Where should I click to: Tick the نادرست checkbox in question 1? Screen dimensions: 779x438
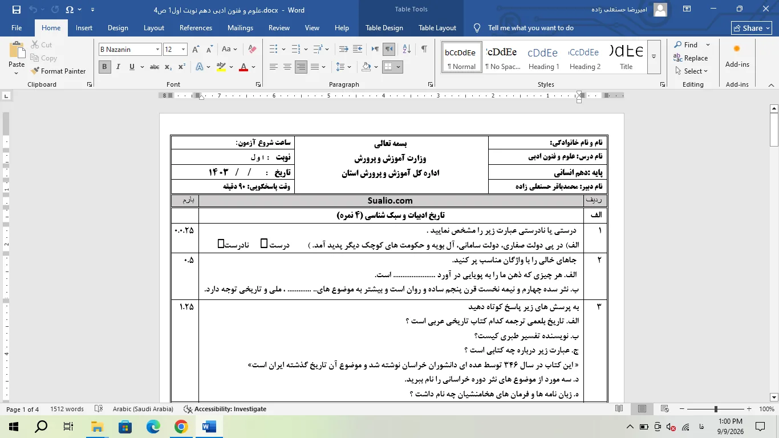(x=221, y=244)
